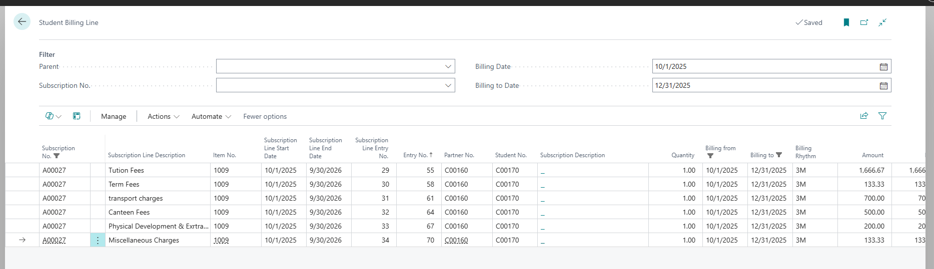Click the Billing Date input field

764,66
